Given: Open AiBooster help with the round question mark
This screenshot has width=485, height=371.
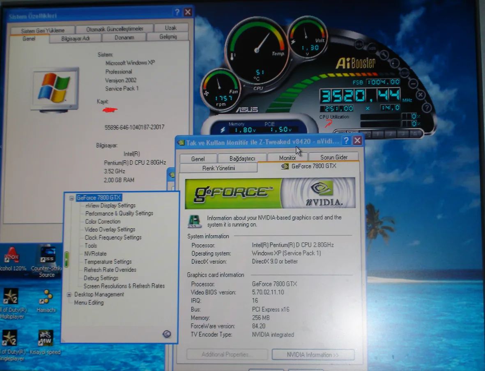Looking at the screenshot, I should [427, 108].
